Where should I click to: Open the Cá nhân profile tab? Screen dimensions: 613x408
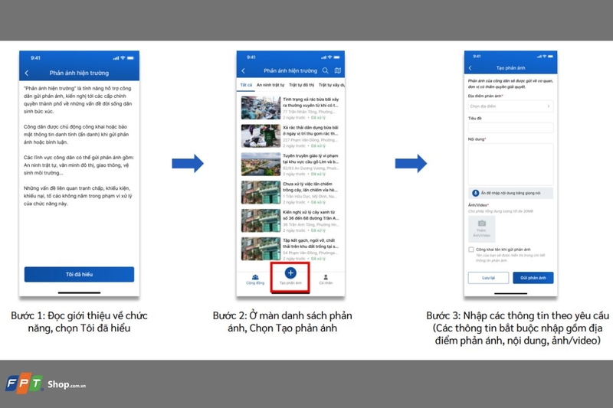pos(326,279)
